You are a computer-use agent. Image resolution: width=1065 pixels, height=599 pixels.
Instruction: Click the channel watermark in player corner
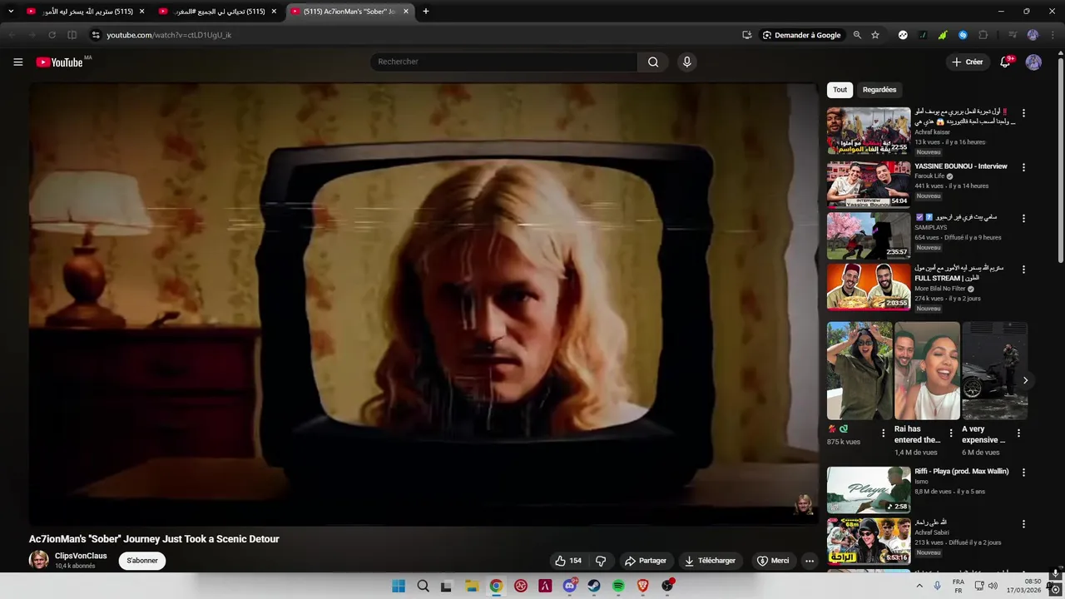tap(804, 505)
